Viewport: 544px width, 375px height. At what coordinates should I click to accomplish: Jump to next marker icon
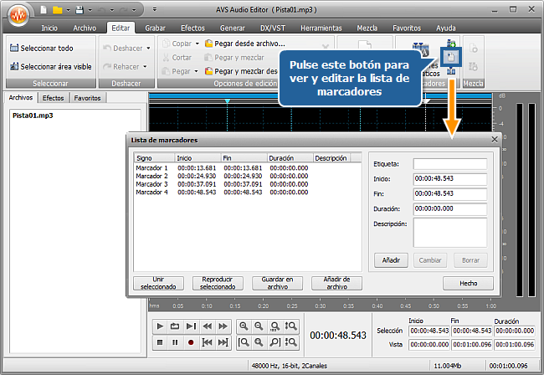tap(223, 342)
